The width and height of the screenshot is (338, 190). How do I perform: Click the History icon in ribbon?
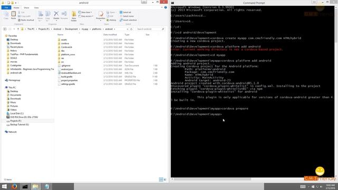click(x=111, y=20)
